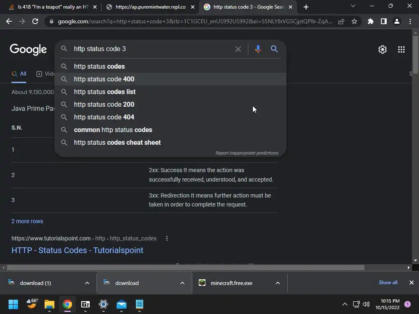Reload the current Google search page
Screen dimensions: 419x314
pyautogui.click(x=35, y=21)
